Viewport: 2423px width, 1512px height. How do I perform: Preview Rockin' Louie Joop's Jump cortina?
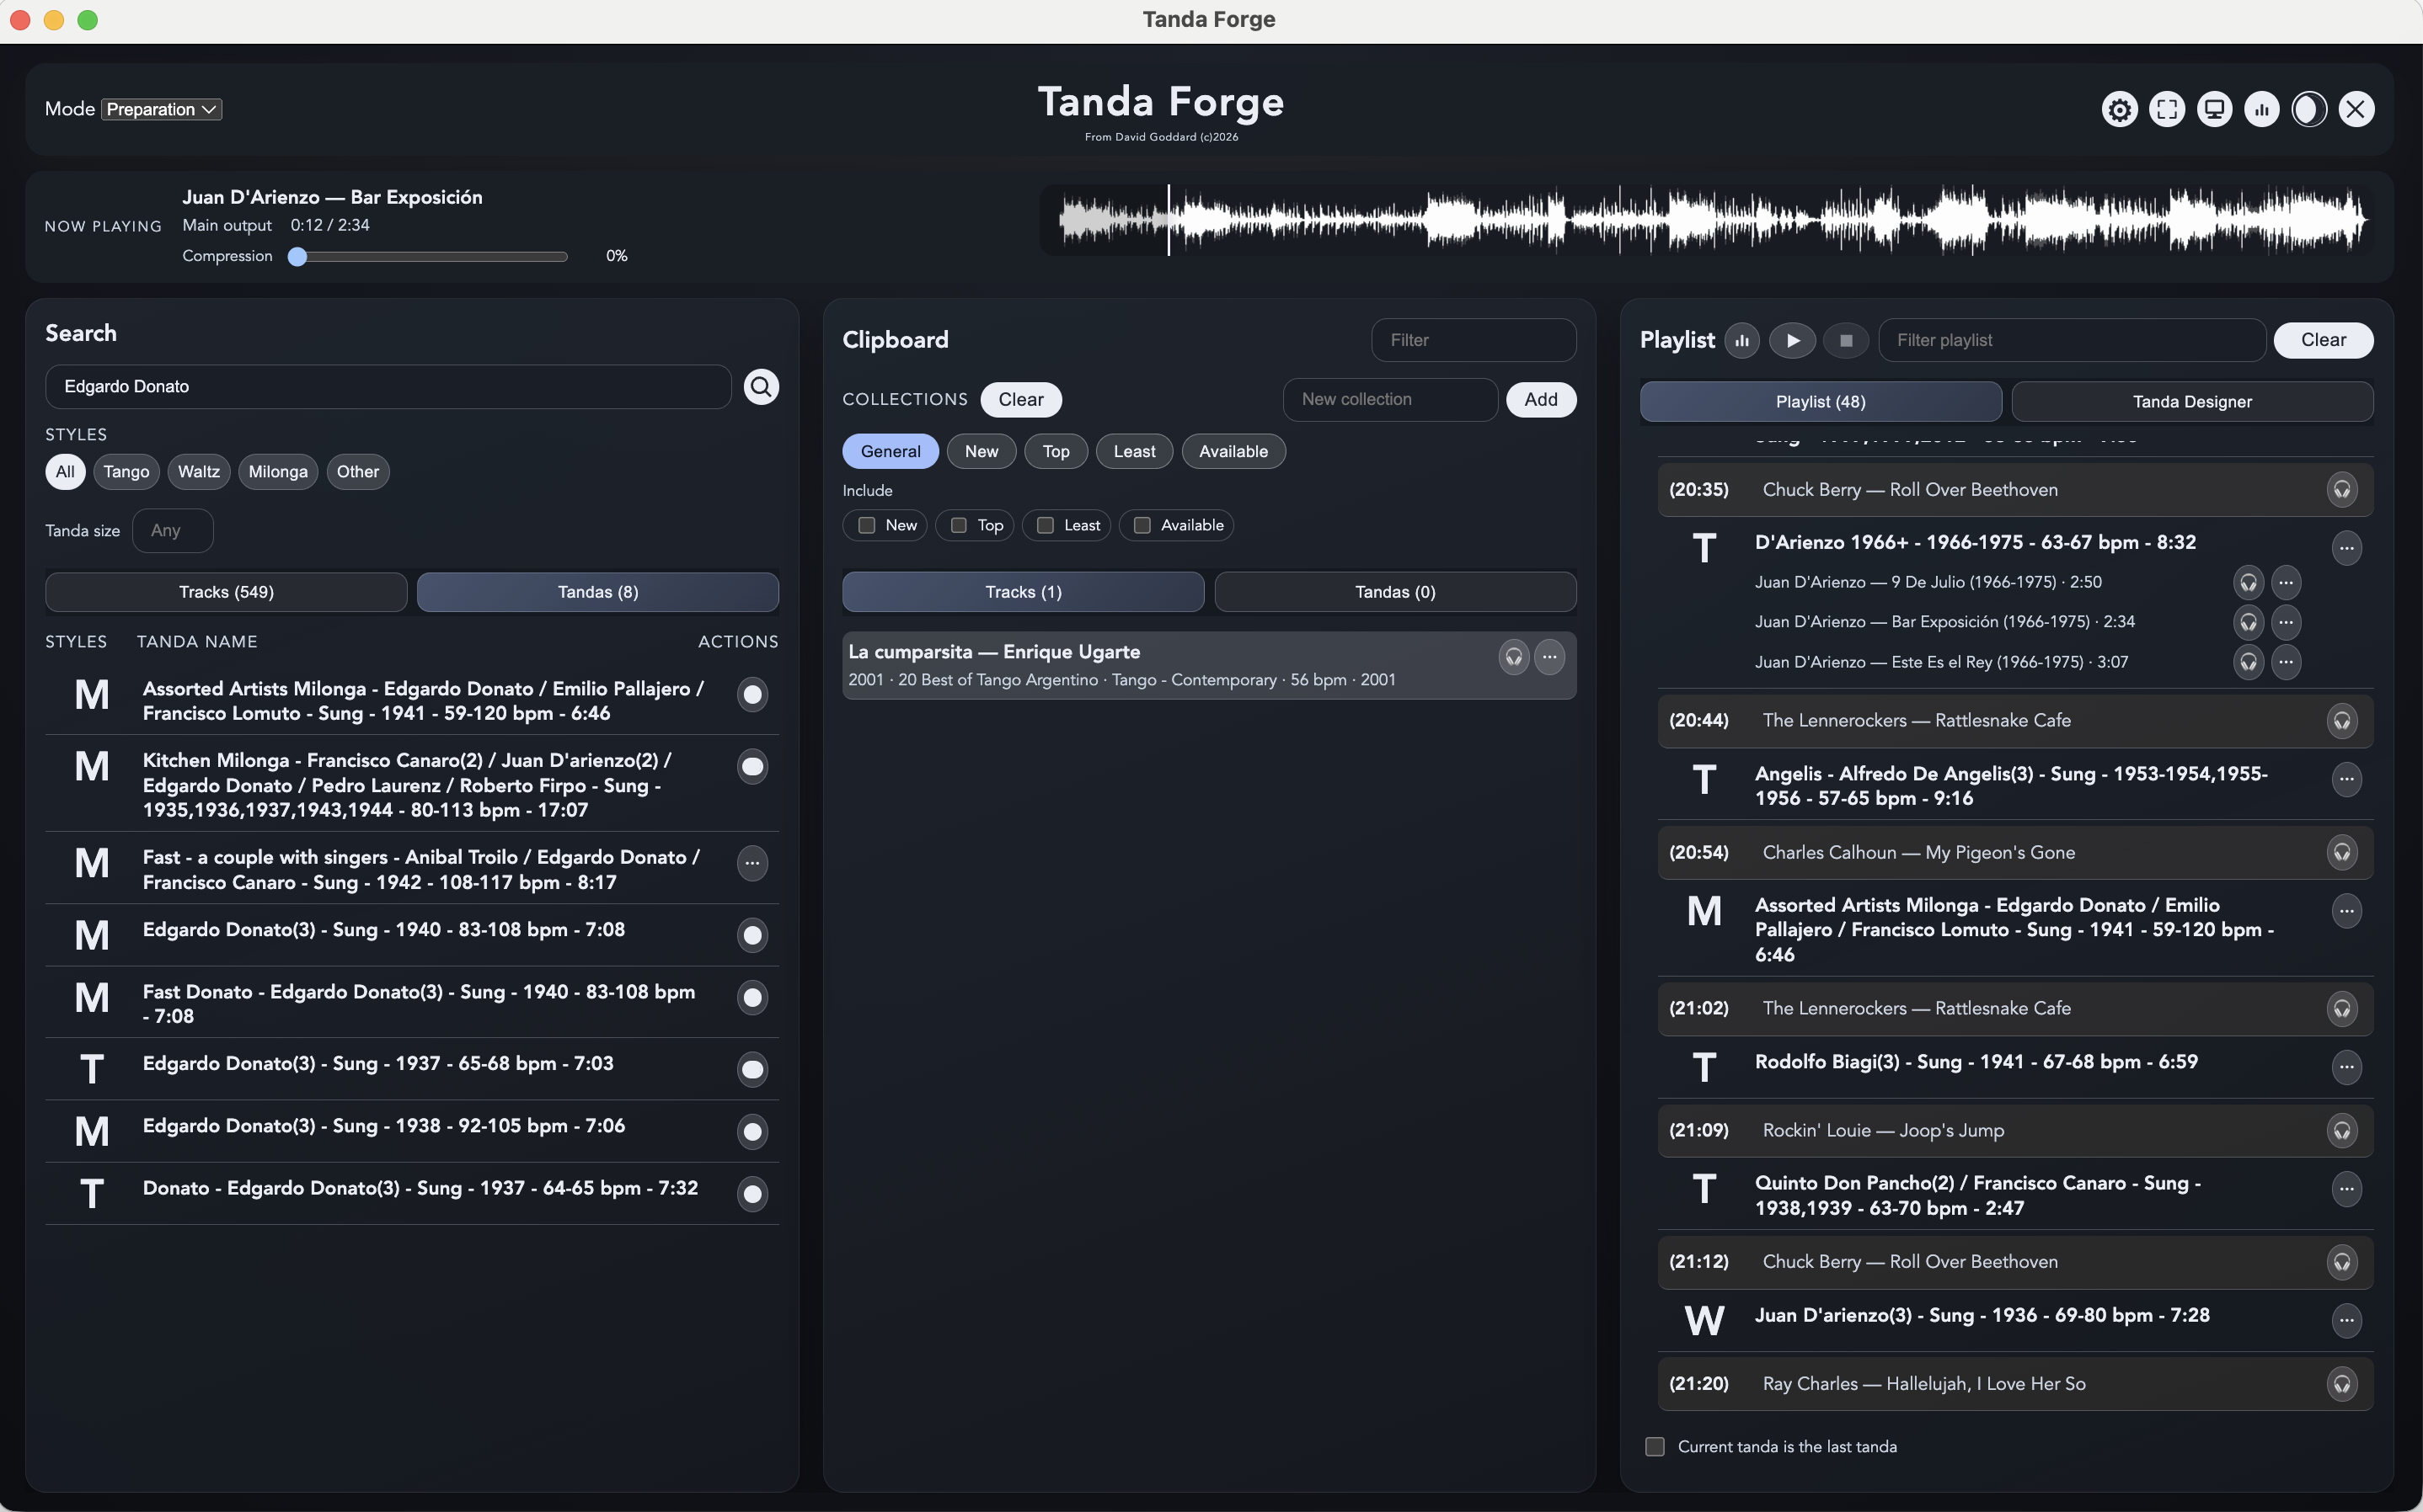pos(2342,1131)
